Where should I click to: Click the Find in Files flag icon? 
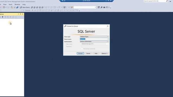pyautogui.click(x=72, y=7)
